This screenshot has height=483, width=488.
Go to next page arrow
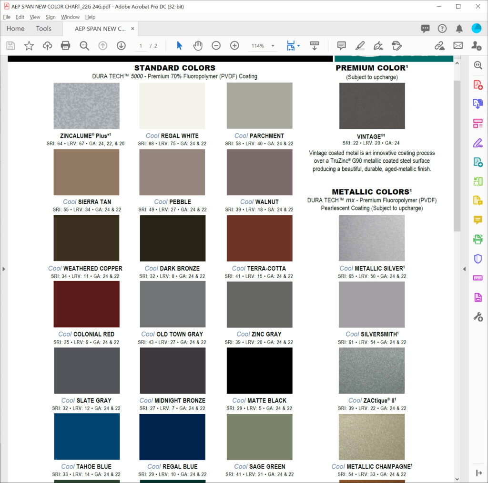[x=121, y=46]
